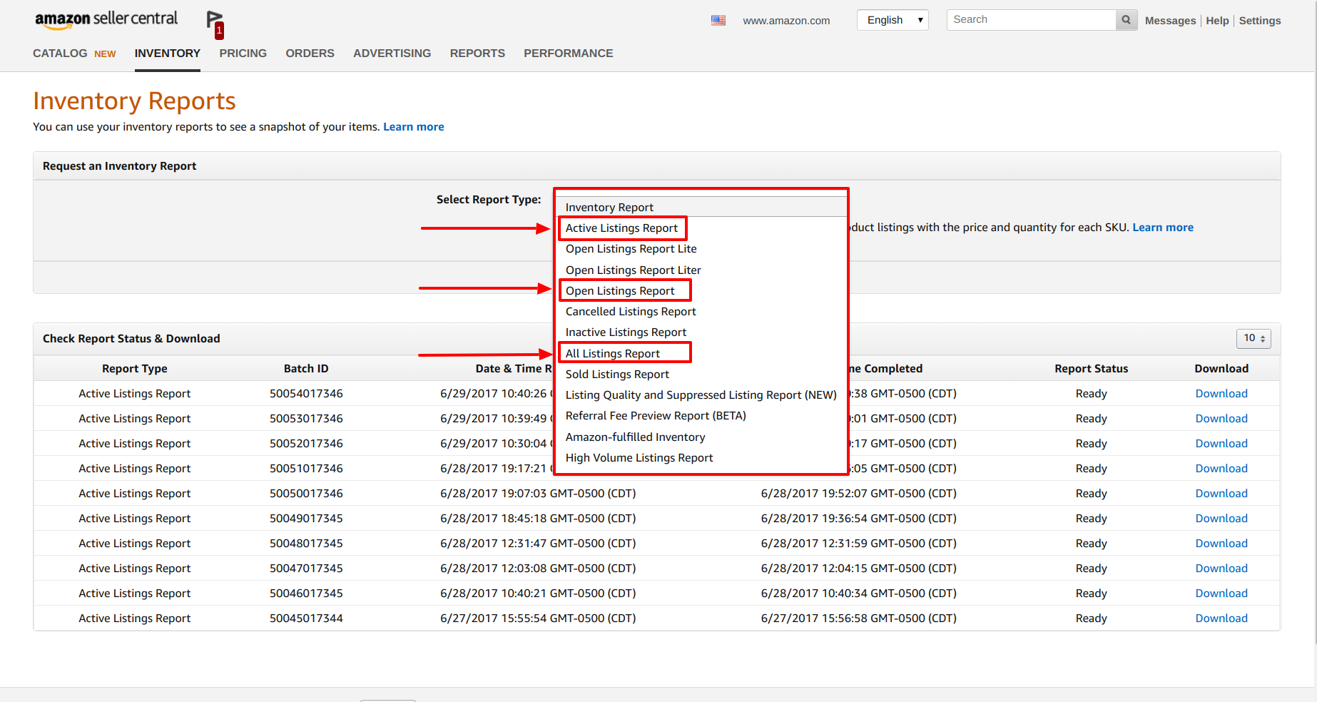Download report batch 50052017346
The width and height of the screenshot is (1317, 702).
pos(1221,444)
